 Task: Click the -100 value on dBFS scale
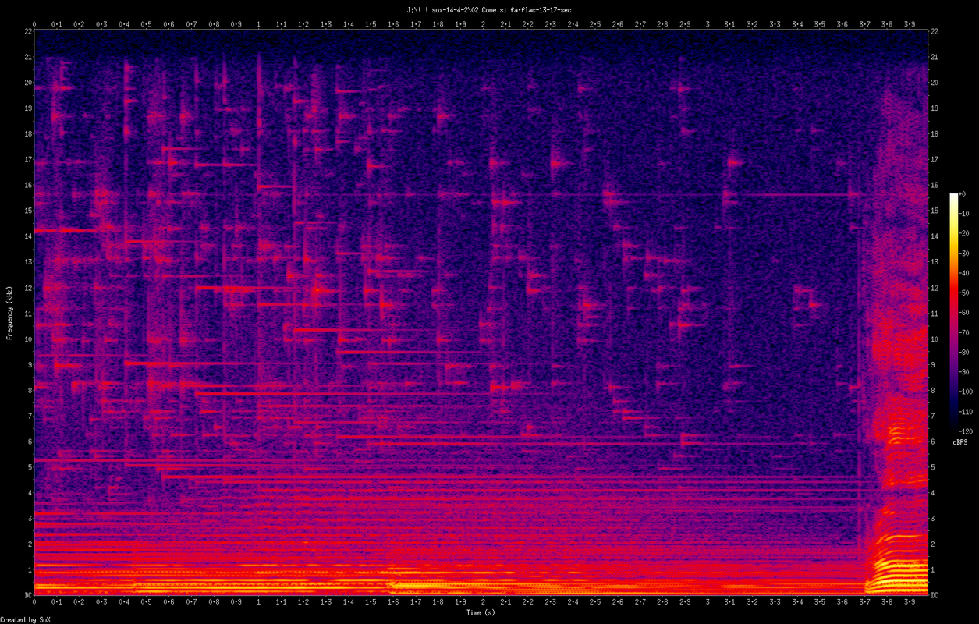967,392
